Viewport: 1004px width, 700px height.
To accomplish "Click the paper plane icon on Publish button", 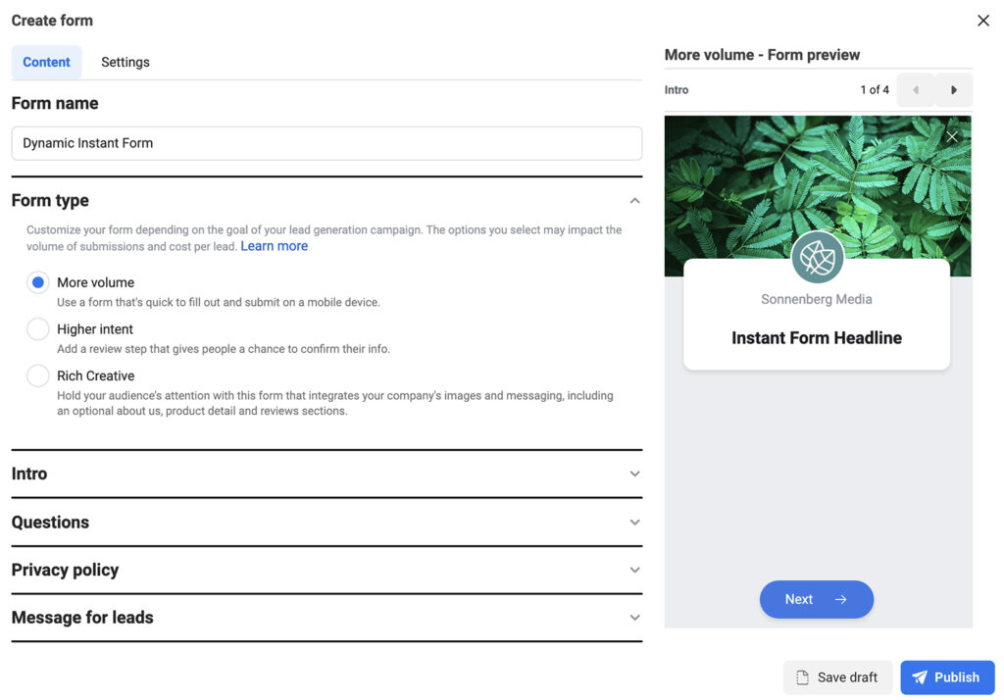I will tap(920, 676).
